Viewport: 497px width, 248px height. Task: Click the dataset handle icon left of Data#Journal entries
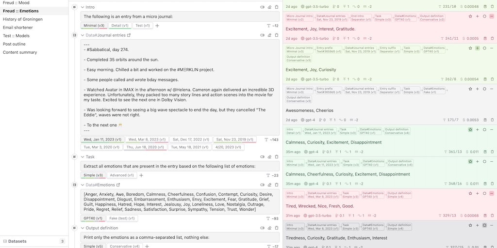click(x=74, y=35)
